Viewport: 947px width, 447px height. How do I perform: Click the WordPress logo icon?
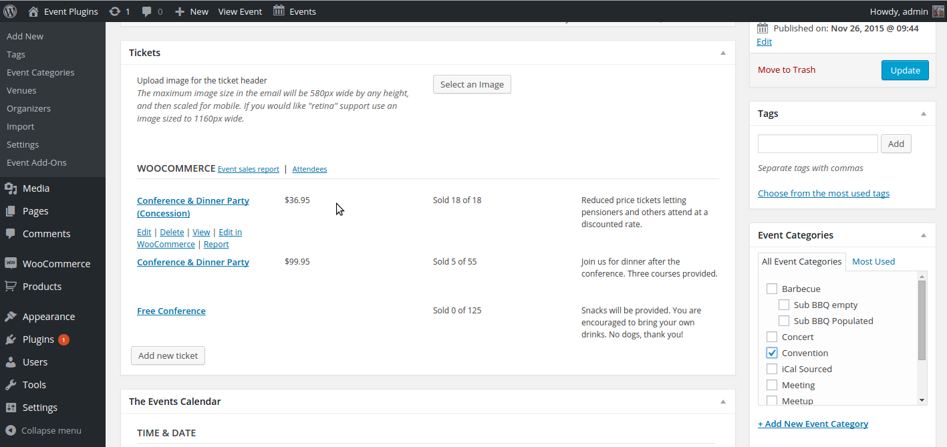click(x=10, y=11)
